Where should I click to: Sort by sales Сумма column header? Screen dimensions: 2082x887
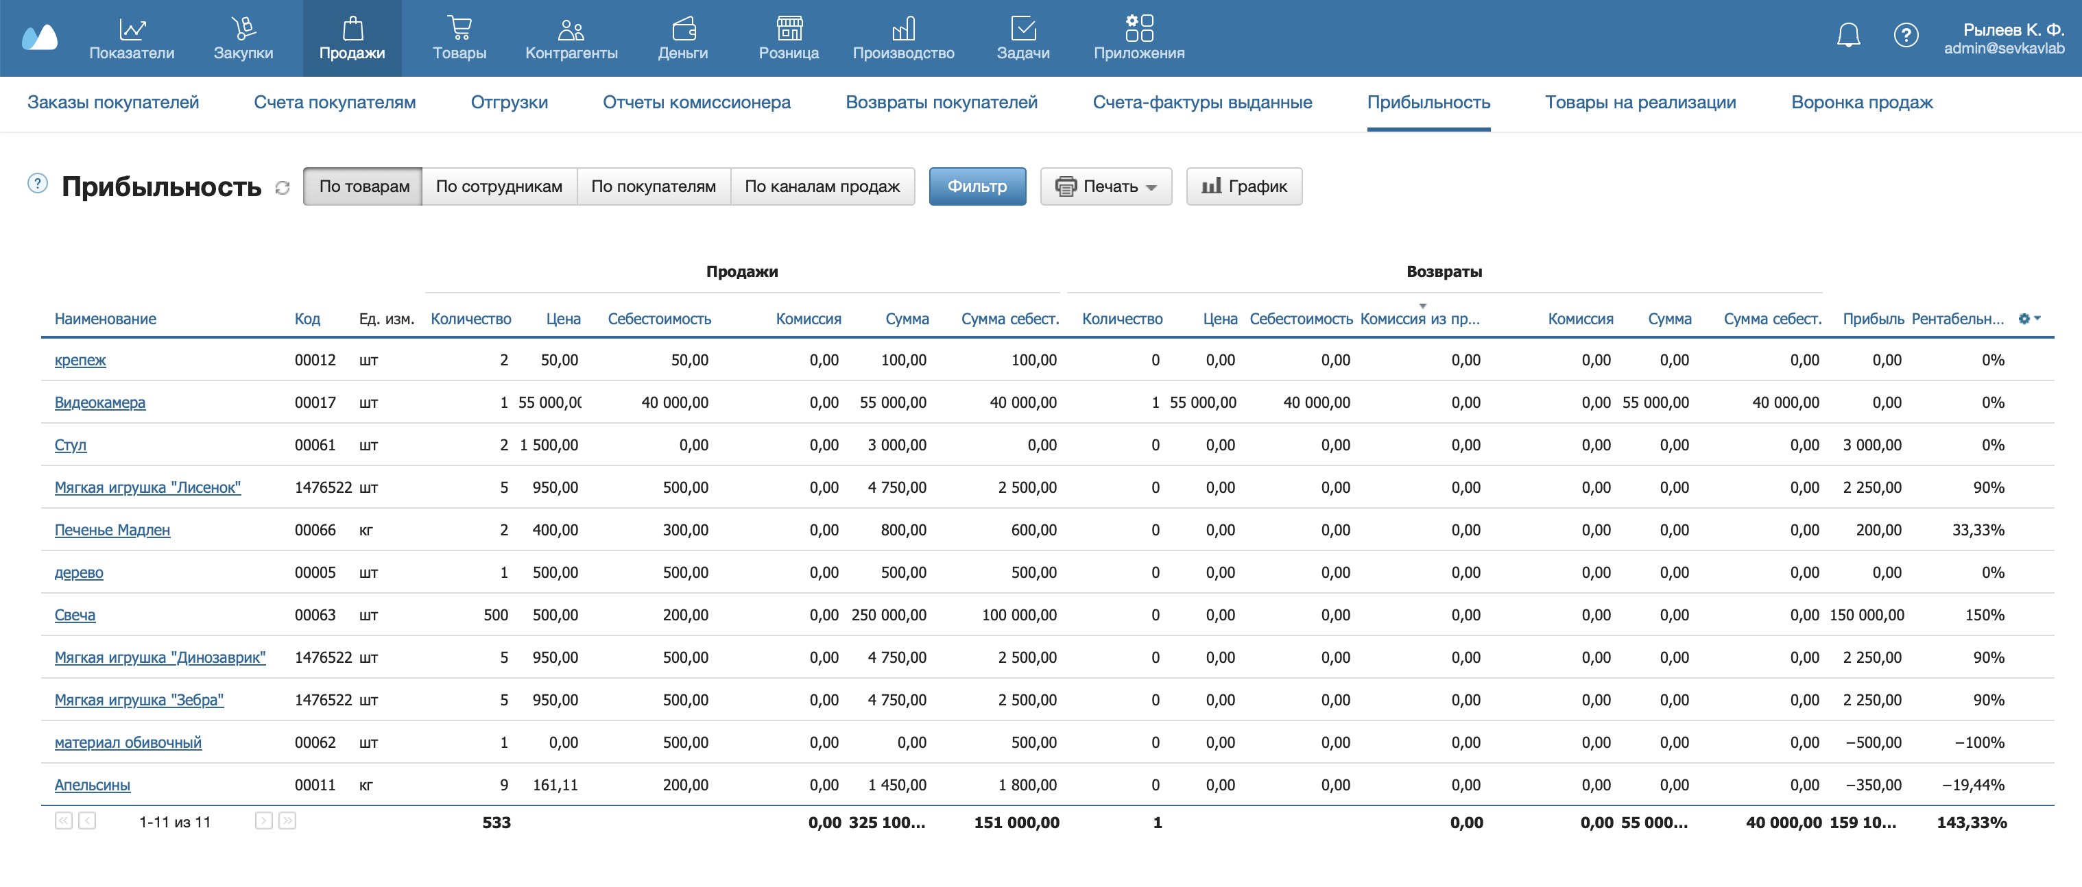[907, 319]
